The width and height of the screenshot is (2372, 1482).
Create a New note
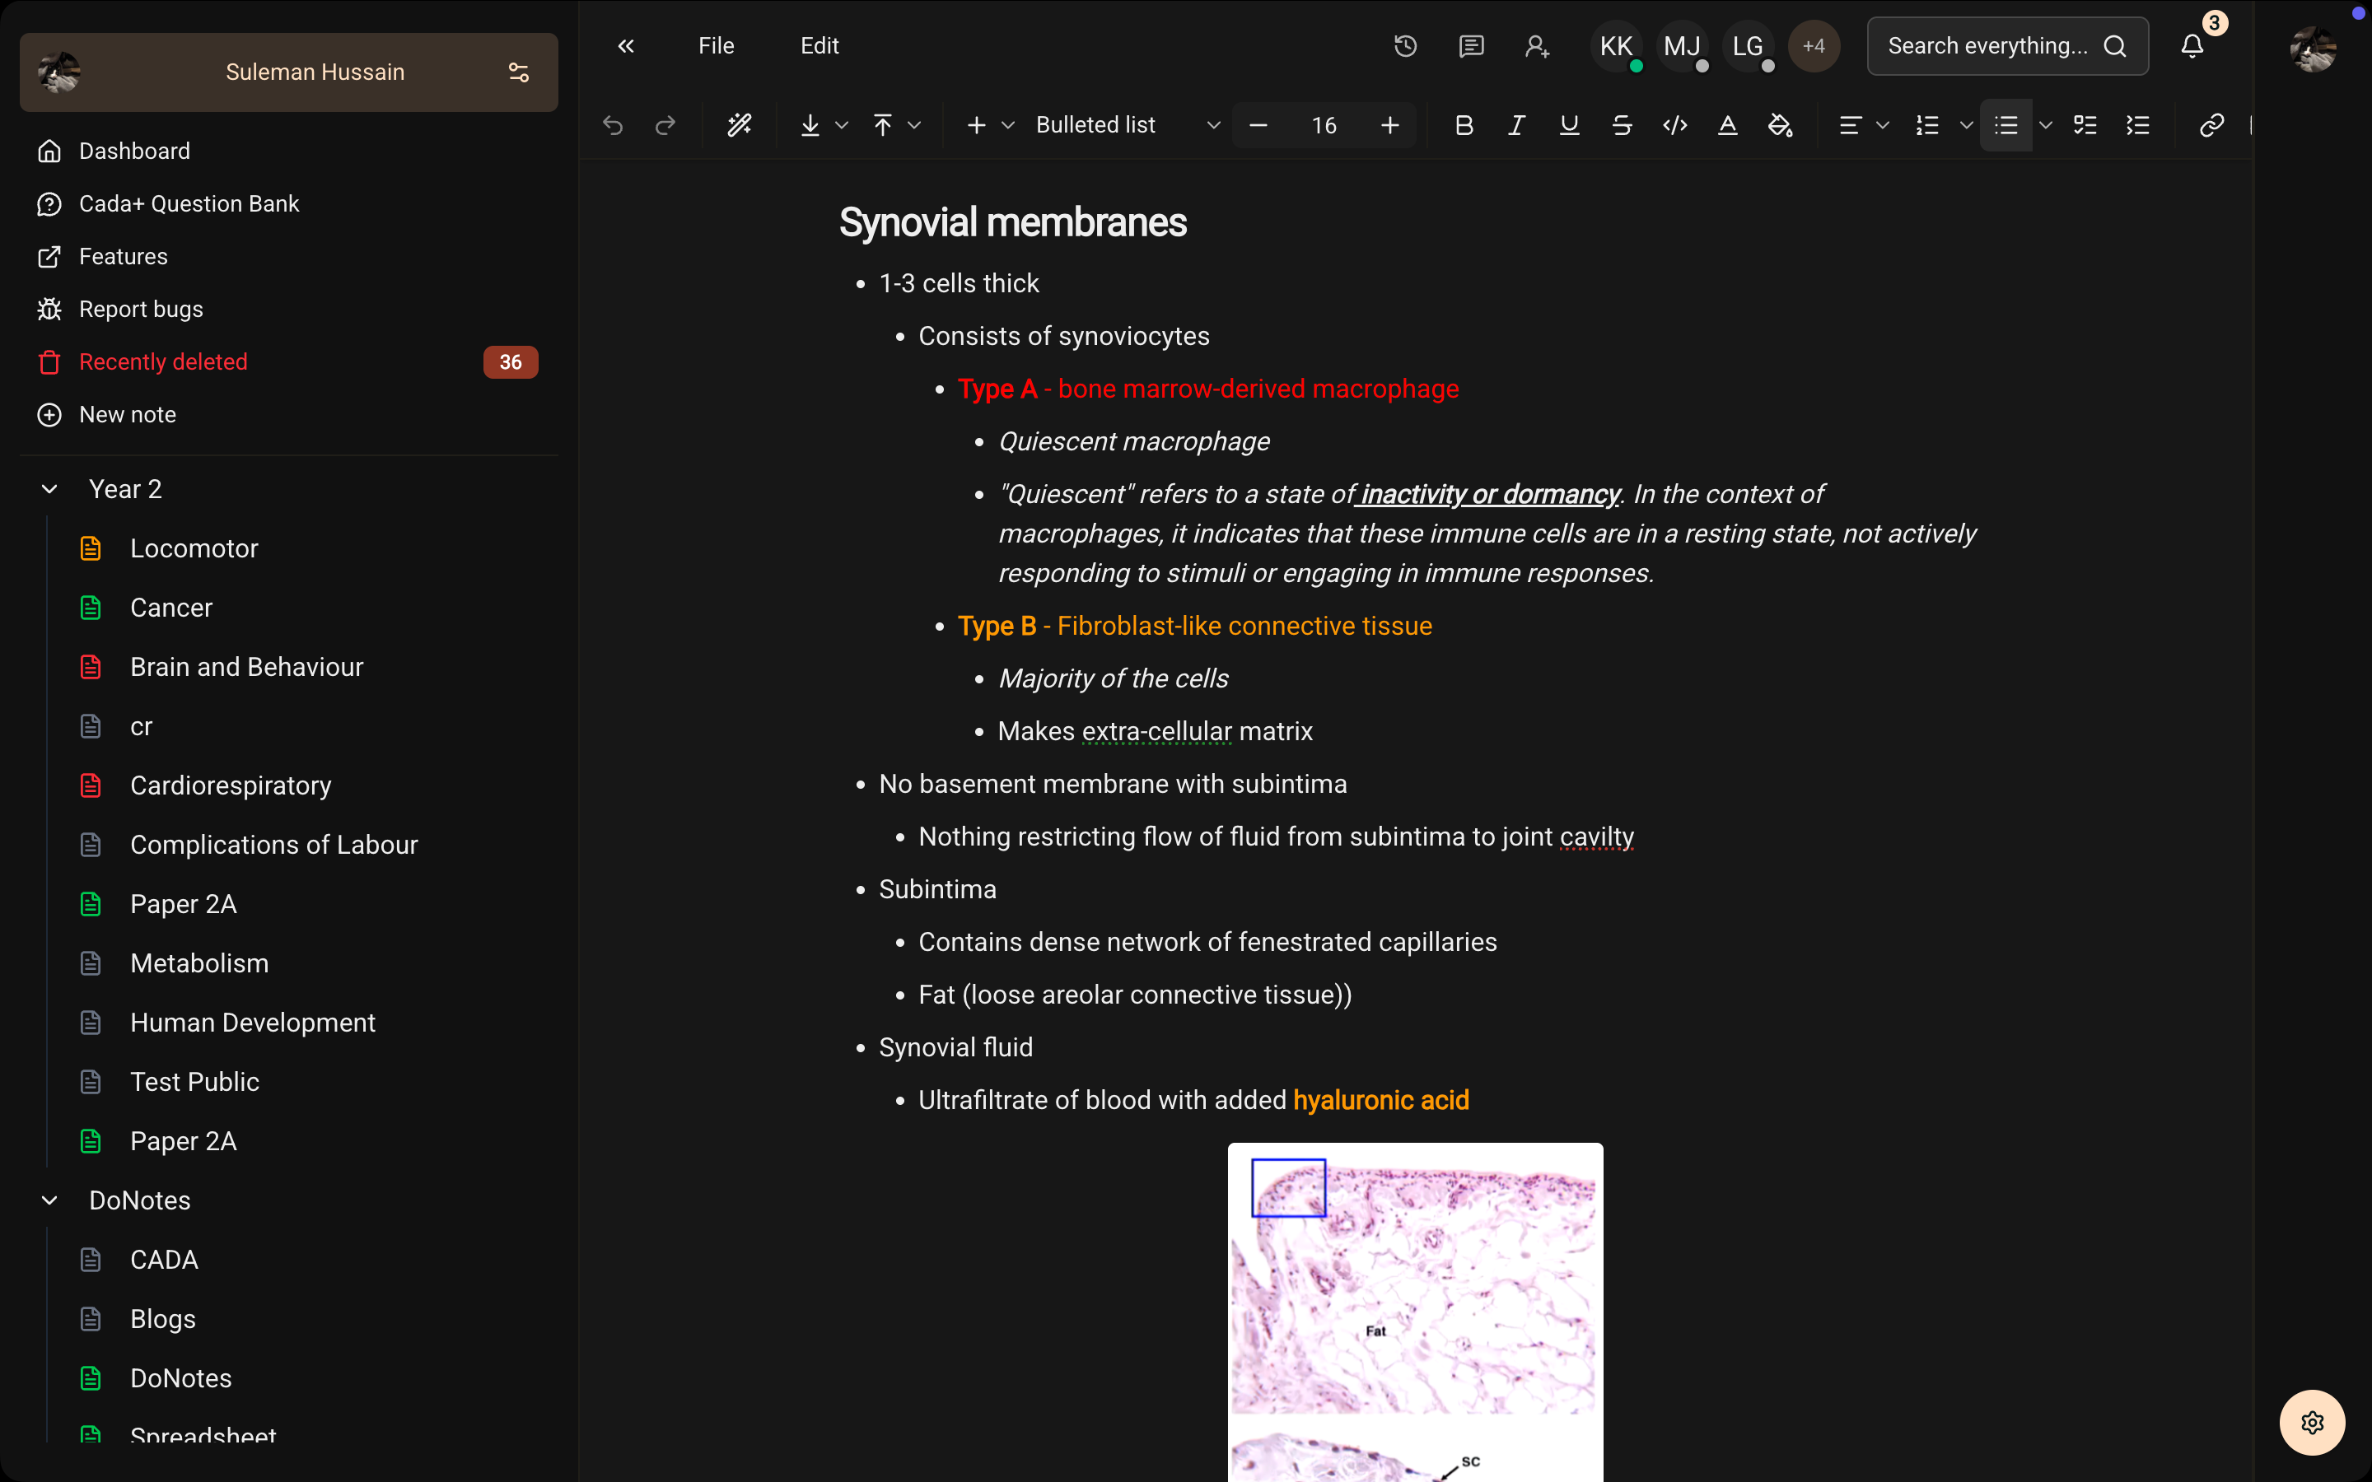click(x=128, y=415)
